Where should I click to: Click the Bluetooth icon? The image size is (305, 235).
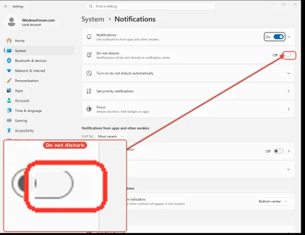tap(9, 61)
